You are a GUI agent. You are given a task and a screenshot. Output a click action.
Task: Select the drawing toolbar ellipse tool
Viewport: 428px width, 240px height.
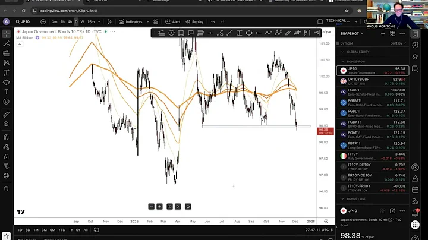(x=249, y=33)
